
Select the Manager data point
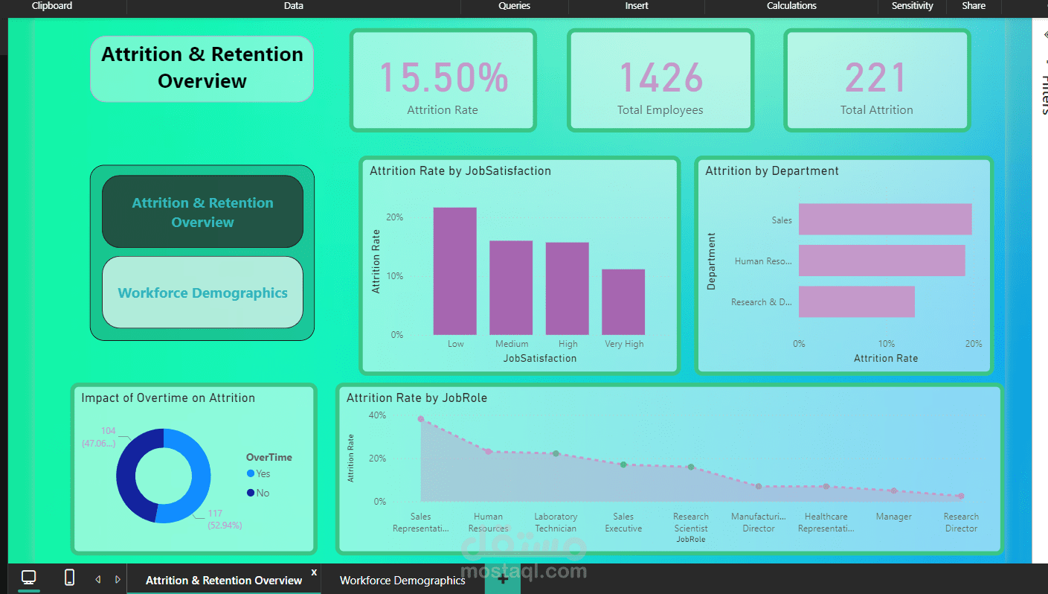894,491
